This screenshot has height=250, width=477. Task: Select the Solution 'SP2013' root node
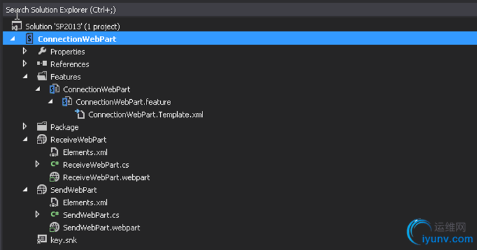(x=73, y=26)
